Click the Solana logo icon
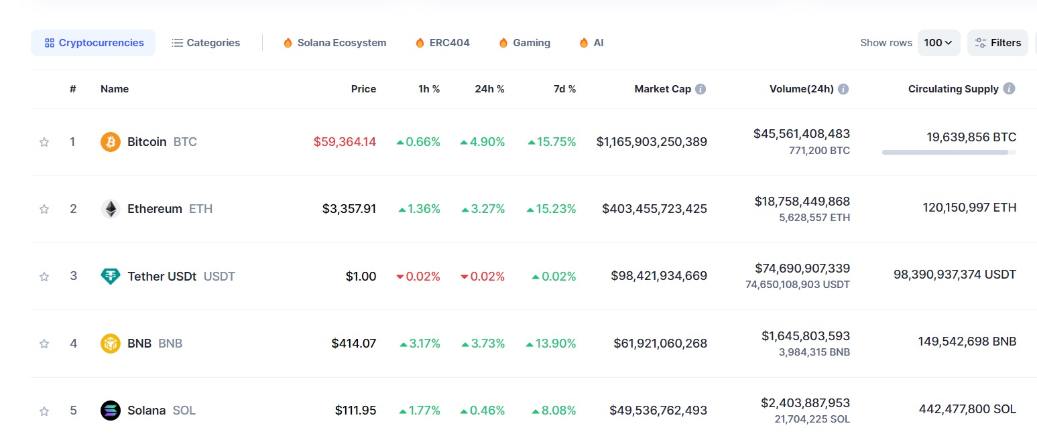The image size is (1037, 440). pos(111,411)
